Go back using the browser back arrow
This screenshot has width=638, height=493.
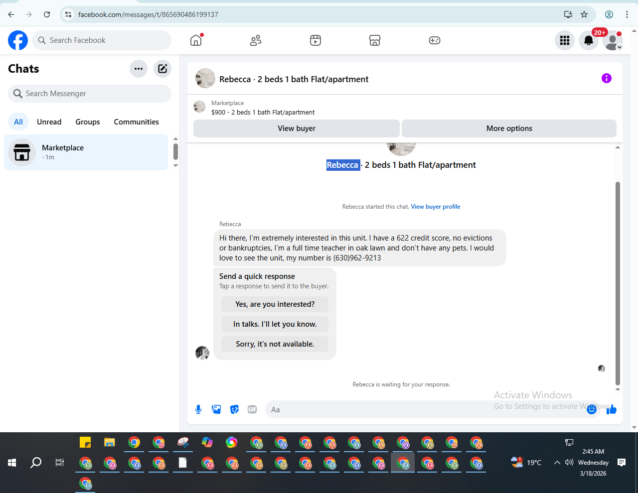11,14
